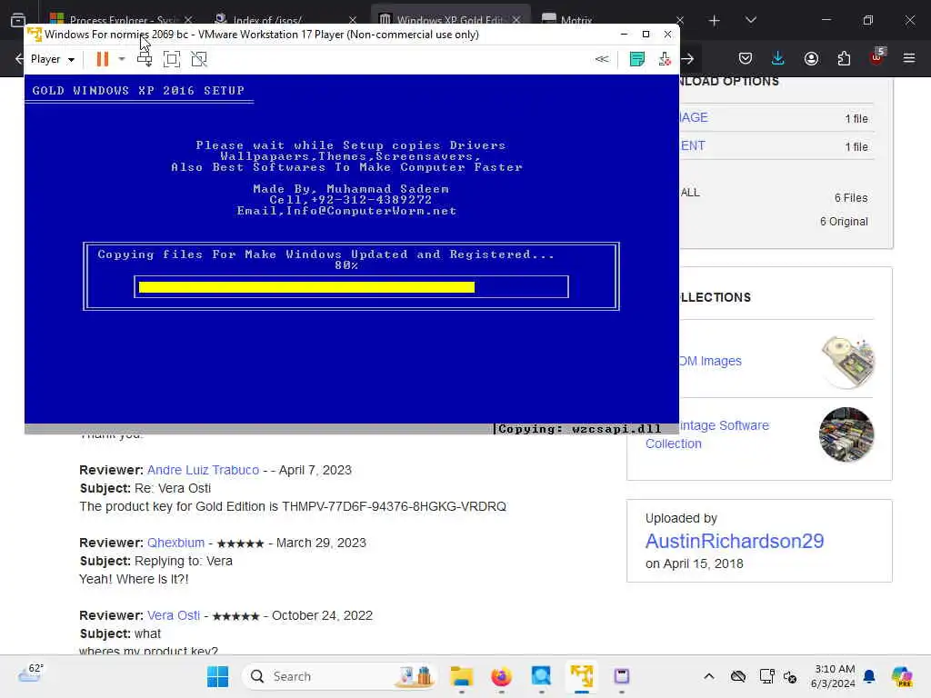Open the Firefox account icon

(811, 58)
